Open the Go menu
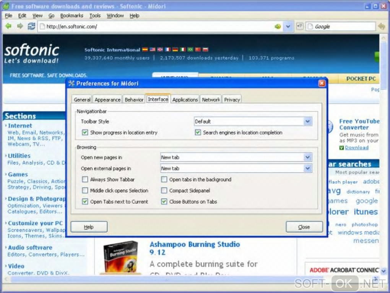The image size is (390, 293). point(51,16)
